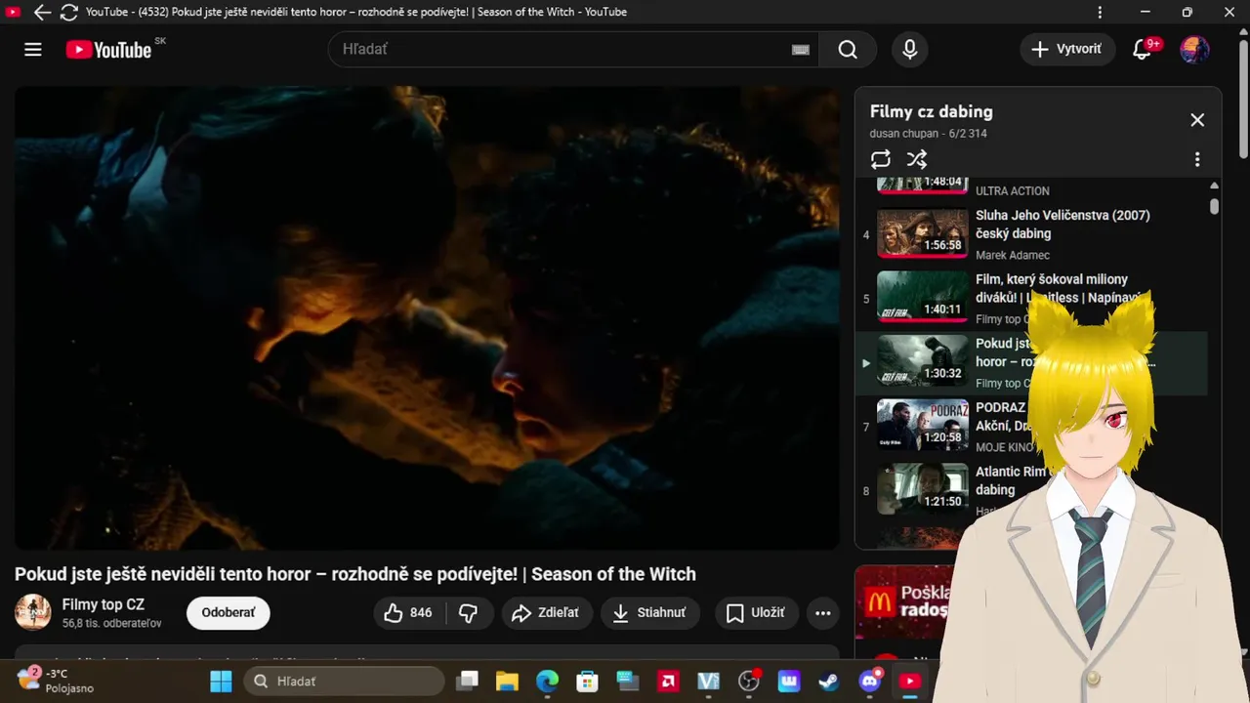Download the video with Stiahnuť

point(649,613)
